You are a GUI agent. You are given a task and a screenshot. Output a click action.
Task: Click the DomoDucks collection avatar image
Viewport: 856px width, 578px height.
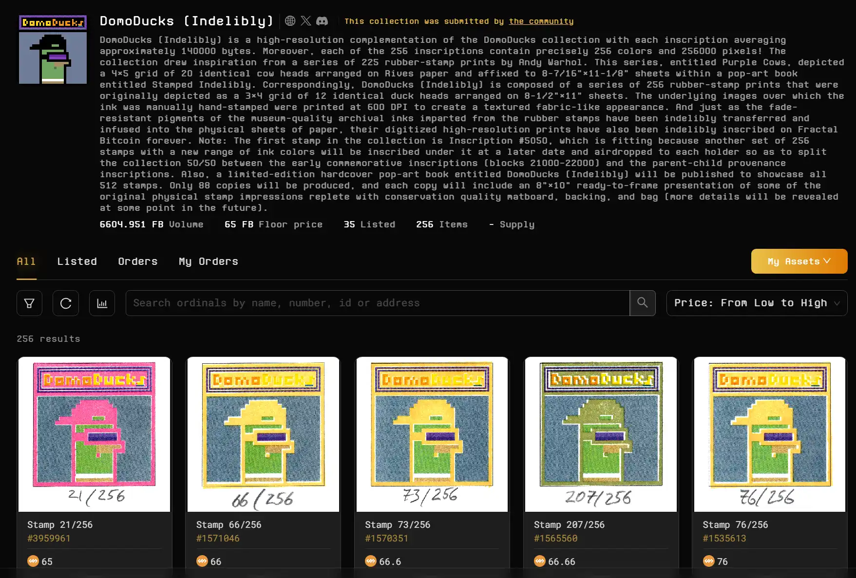click(53, 50)
